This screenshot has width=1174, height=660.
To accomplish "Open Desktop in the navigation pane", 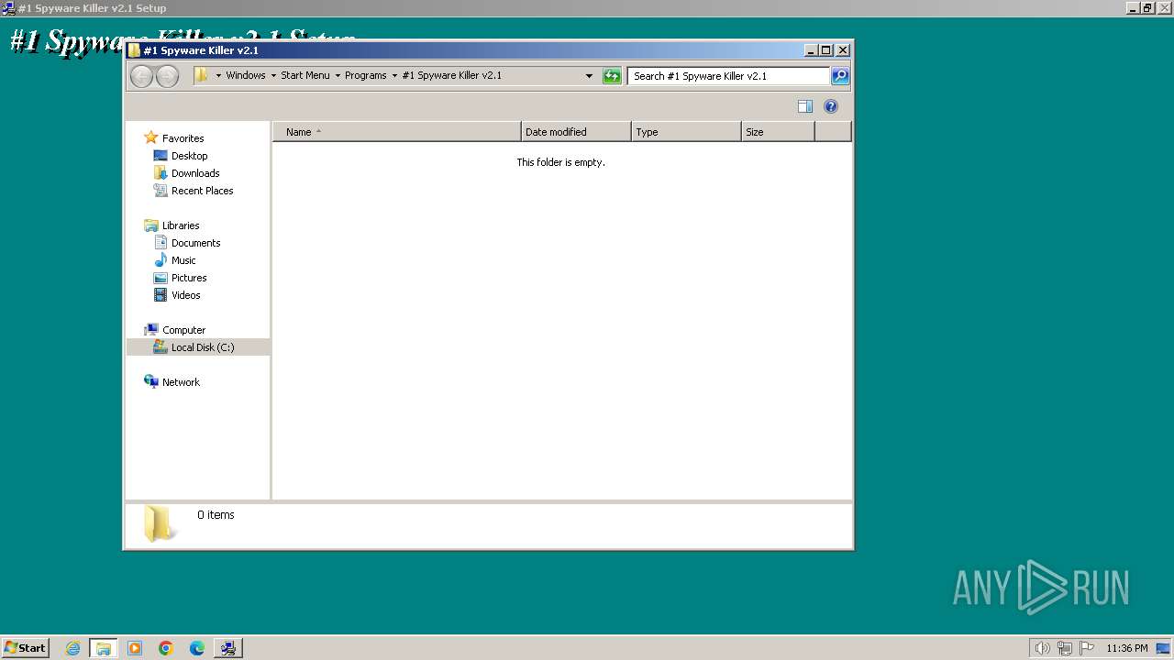I will click(x=190, y=156).
